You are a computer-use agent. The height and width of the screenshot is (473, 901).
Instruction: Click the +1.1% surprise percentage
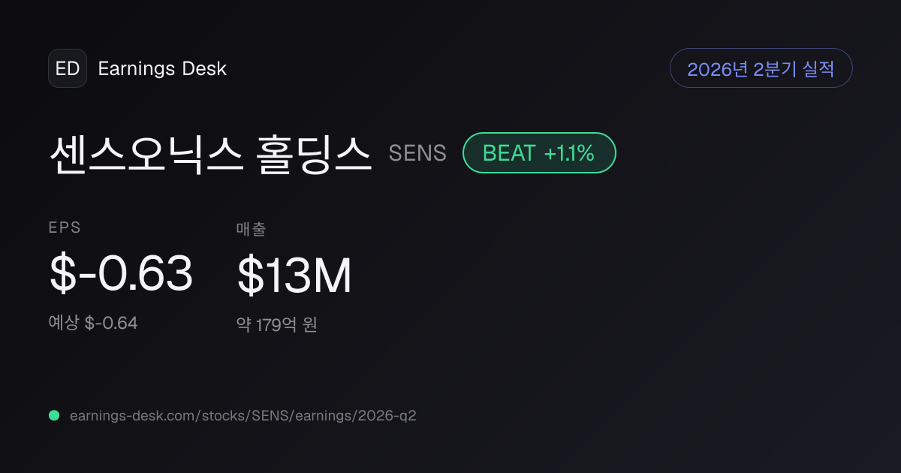[x=569, y=153]
